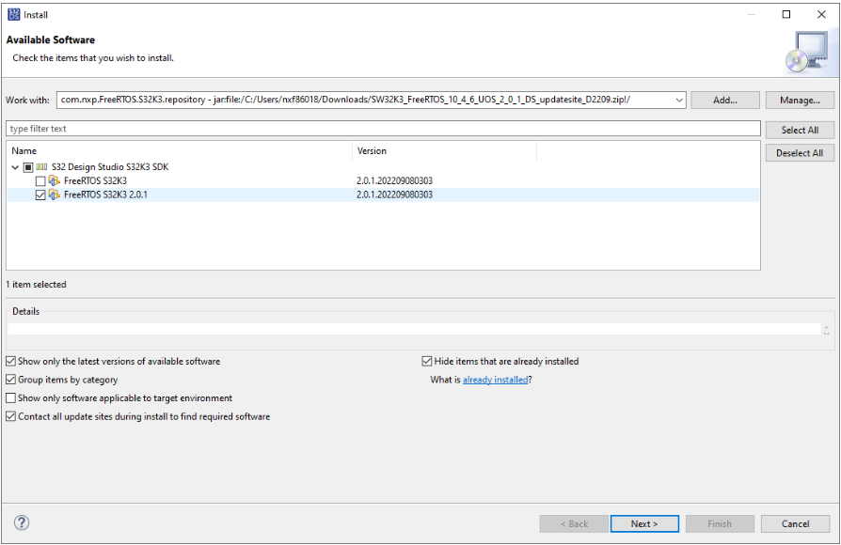Uncheck the FreeRTOS S32K3 2.0.1 checkbox
The image size is (841, 545).
(40, 195)
